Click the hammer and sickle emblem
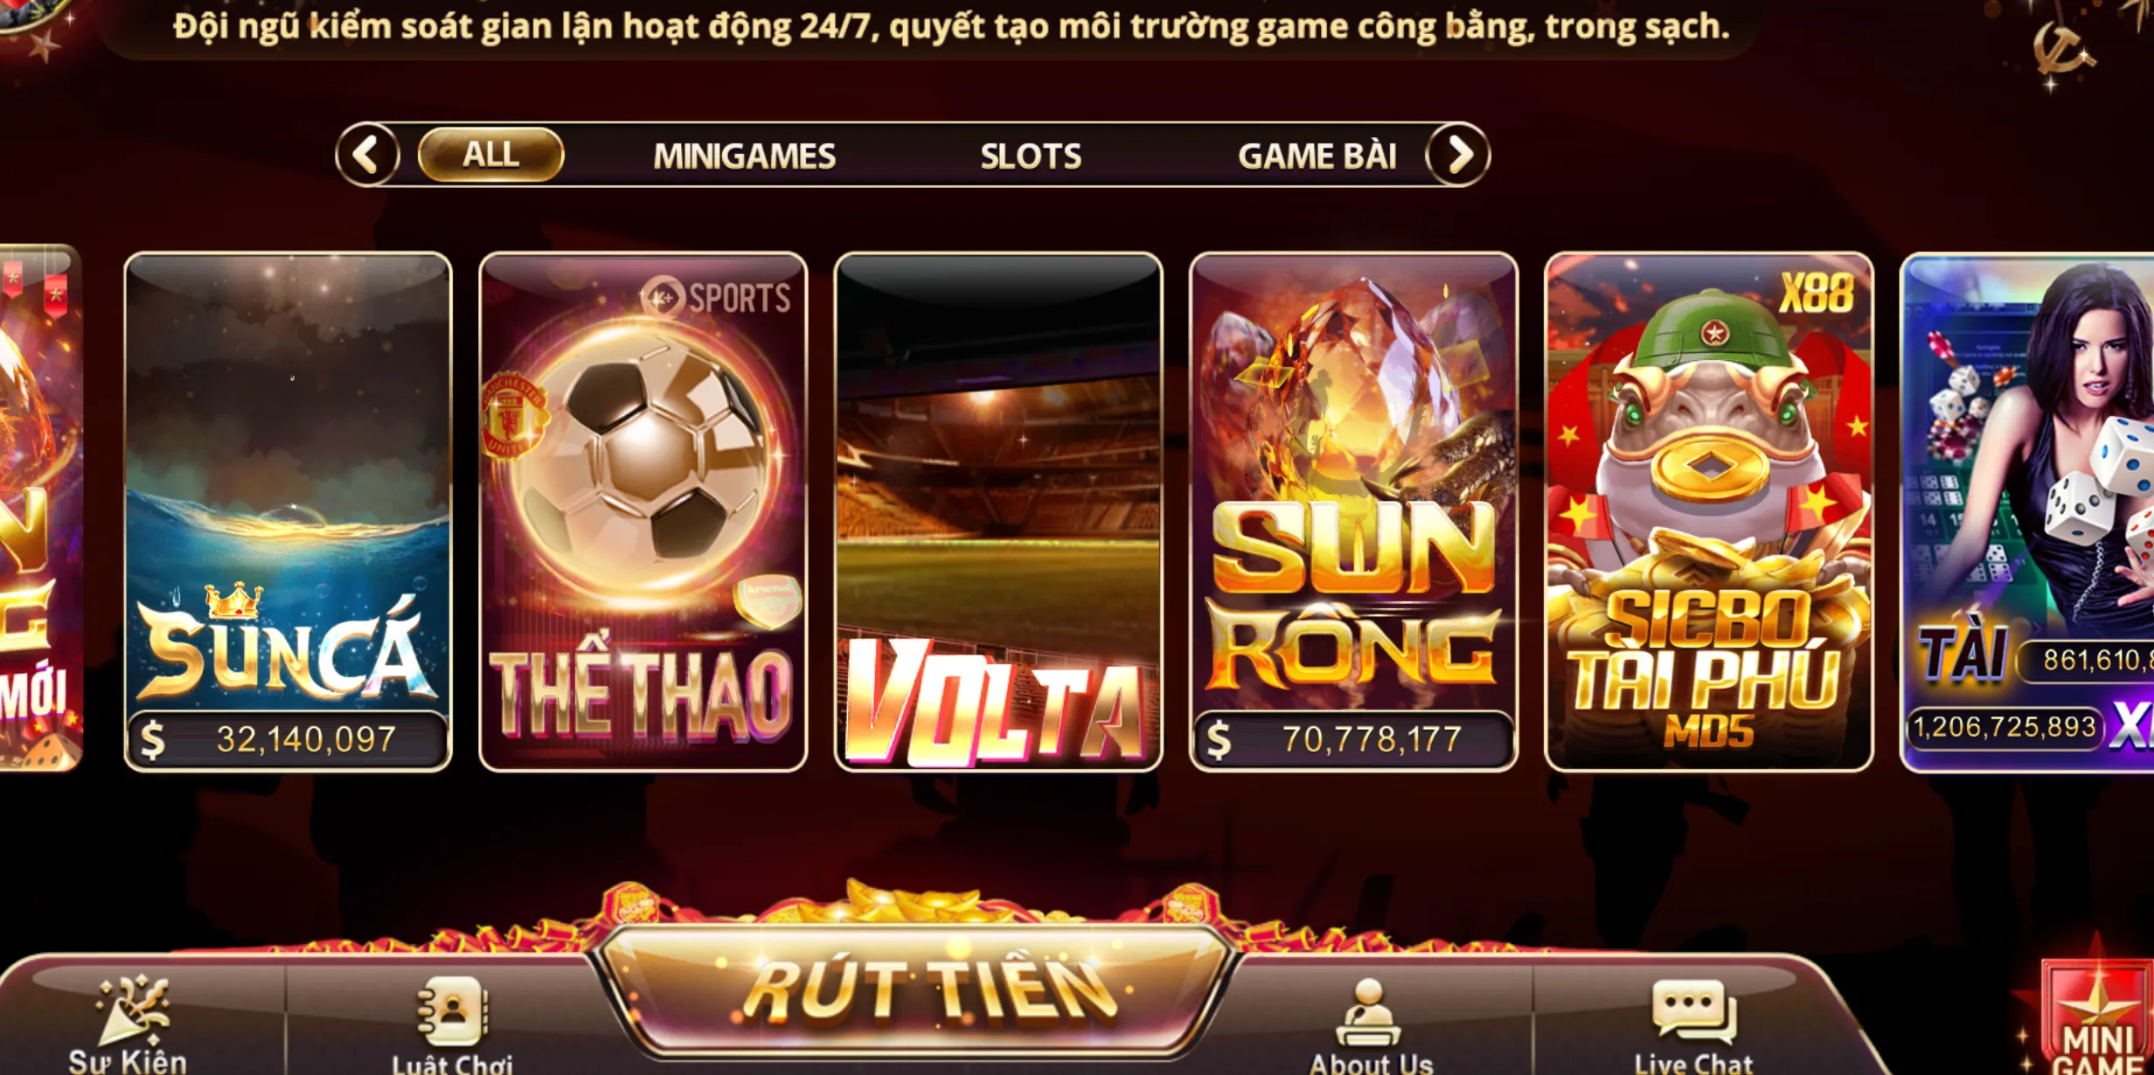This screenshot has width=2154, height=1075. click(x=2060, y=51)
